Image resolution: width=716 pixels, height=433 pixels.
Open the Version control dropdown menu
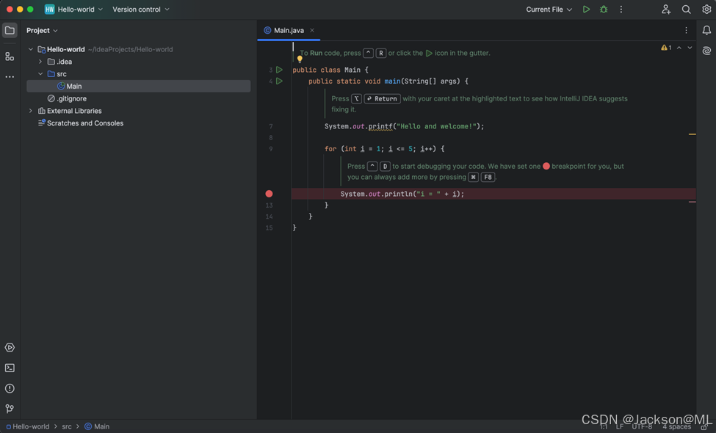(x=140, y=10)
